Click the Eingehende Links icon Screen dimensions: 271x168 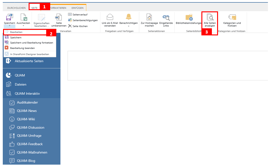pos(166,18)
